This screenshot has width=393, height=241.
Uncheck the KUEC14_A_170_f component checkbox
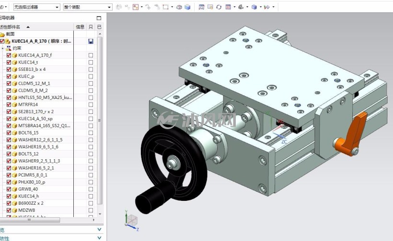coord(9,55)
